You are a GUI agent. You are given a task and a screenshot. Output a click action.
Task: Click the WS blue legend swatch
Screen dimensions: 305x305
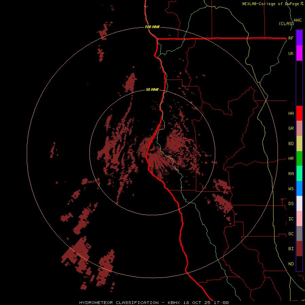coord(299,188)
